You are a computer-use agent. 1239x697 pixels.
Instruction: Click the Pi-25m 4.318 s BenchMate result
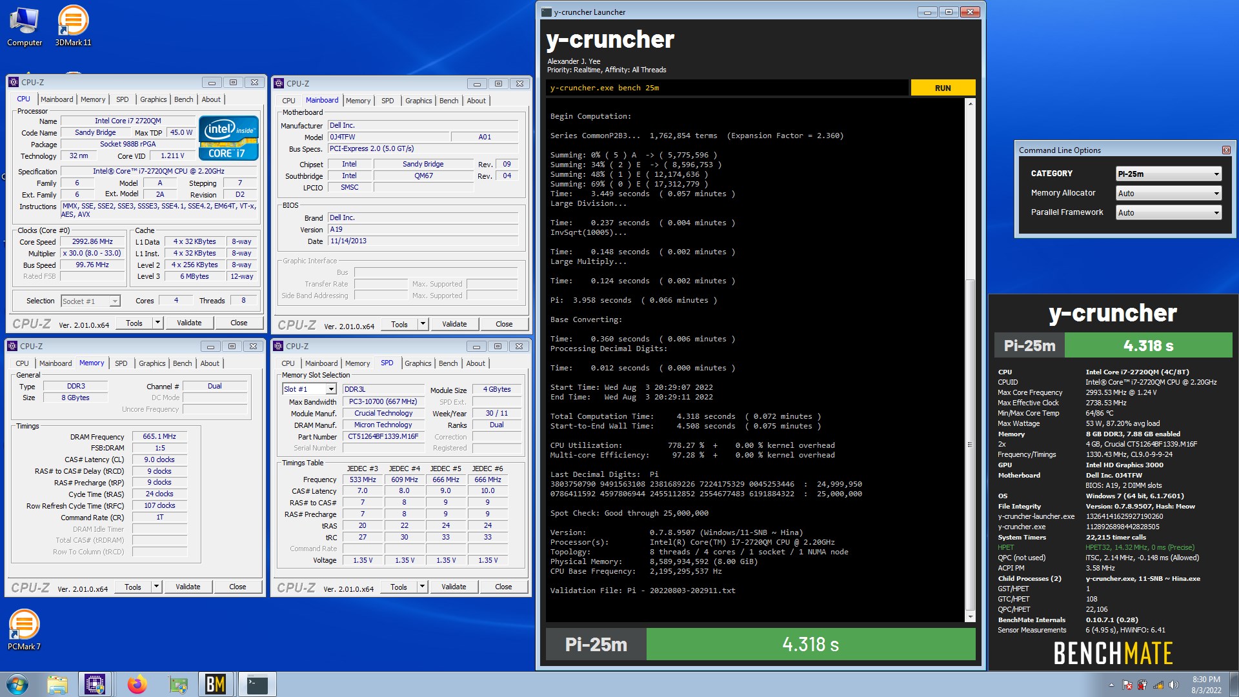click(x=1113, y=345)
